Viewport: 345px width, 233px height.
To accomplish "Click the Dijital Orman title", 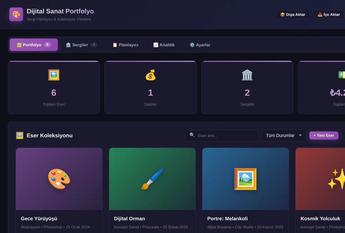I will tap(129, 219).
